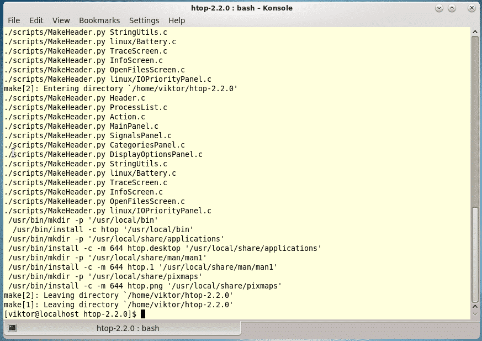Viewport: 482px width, 341px height.
Task: Click the upper scroll arrow of the bottom pair
Action: [x=475, y=307]
